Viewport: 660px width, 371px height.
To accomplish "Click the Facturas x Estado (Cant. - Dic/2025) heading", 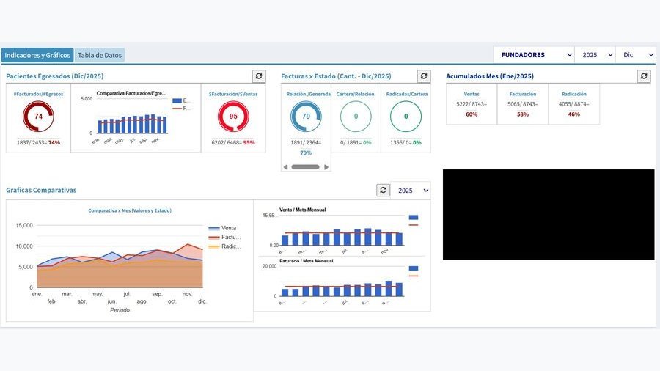I will pos(336,76).
